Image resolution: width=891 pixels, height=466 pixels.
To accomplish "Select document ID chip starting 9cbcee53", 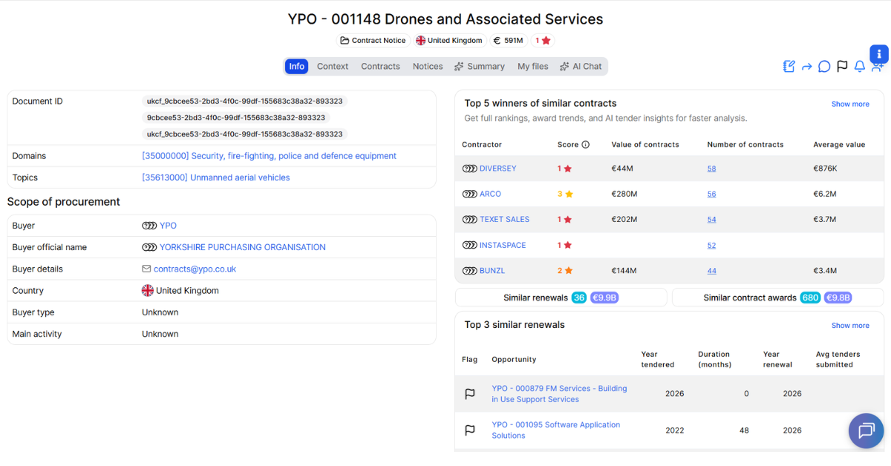I will click(x=236, y=117).
